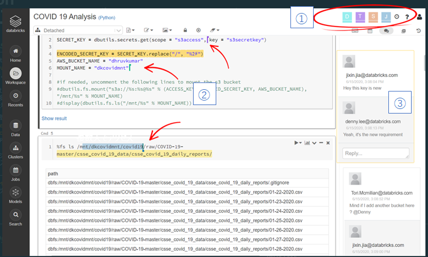Open Recents from sidebar

[15, 98]
